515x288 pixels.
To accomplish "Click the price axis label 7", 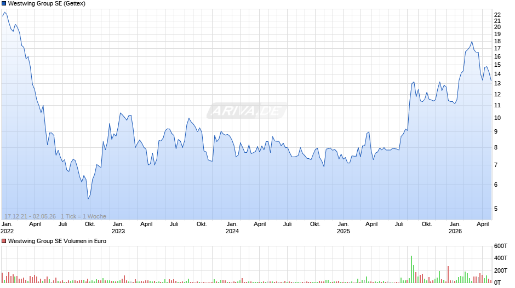I will (x=496, y=165).
